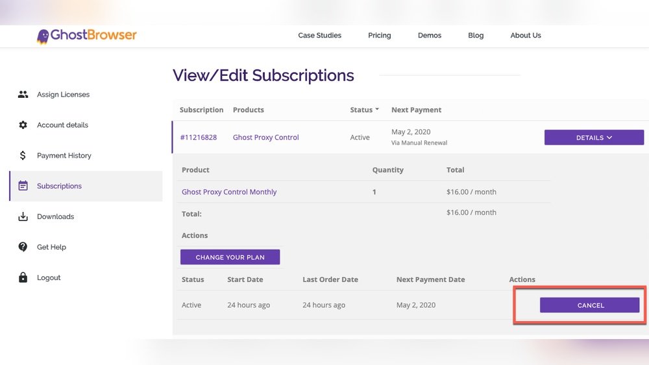Click the Last Order Date column header
649x365 pixels.
pyautogui.click(x=330, y=279)
